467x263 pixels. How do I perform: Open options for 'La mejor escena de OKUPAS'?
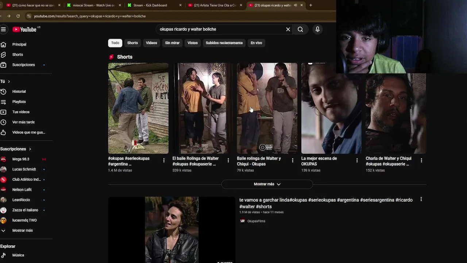pos(357,160)
